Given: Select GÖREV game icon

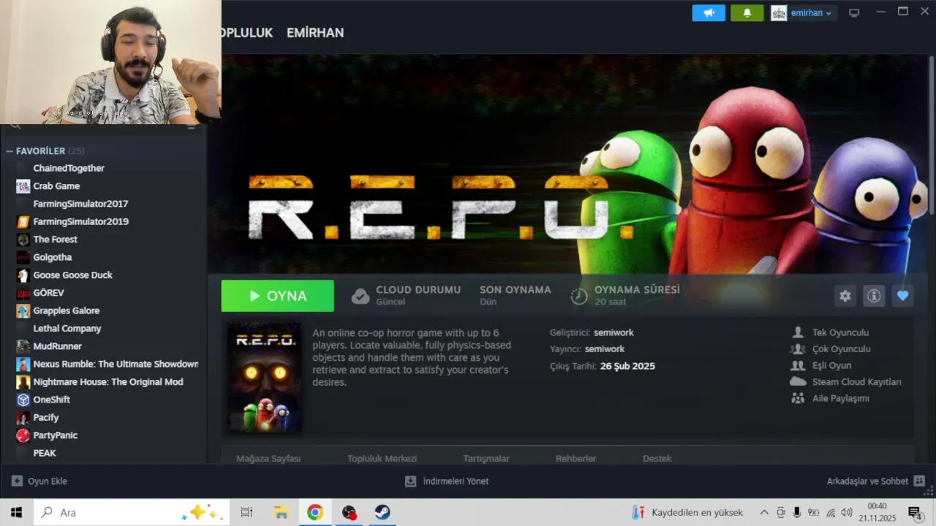Looking at the screenshot, I should pos(23,293).
